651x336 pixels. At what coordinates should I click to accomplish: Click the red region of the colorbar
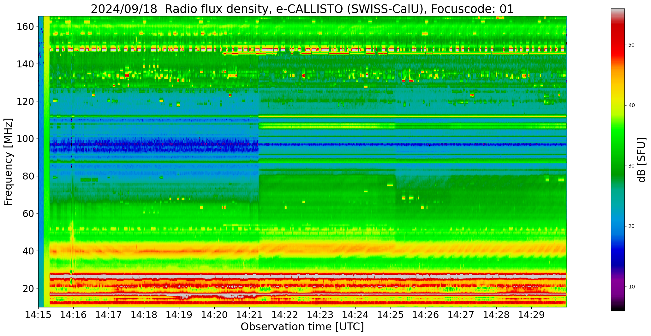618,43
